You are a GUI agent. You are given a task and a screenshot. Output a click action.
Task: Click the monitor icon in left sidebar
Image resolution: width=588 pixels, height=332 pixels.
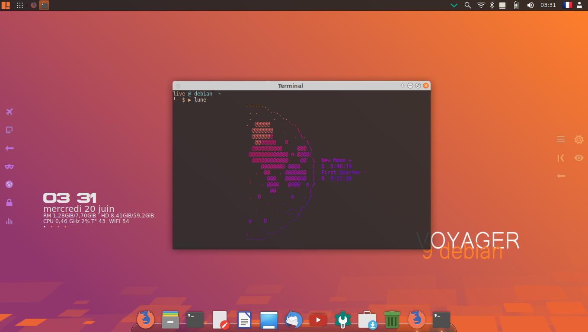tap(9, 130)
